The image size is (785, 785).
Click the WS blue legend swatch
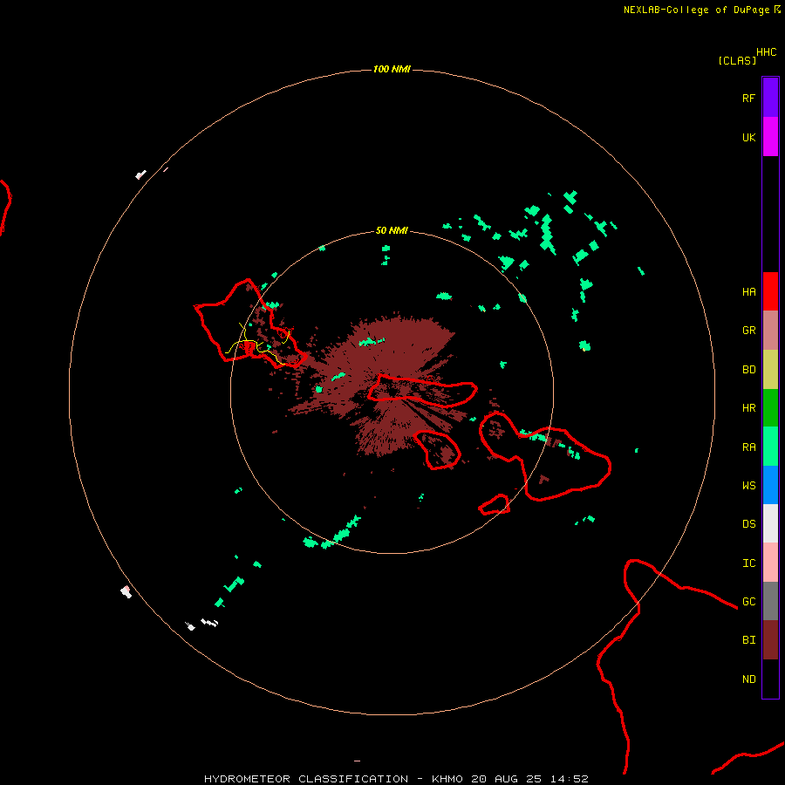click(x=770, y=485)
